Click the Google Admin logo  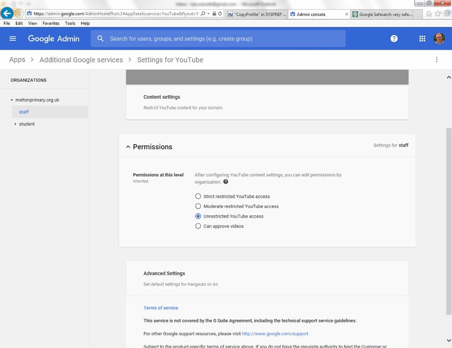54,39
